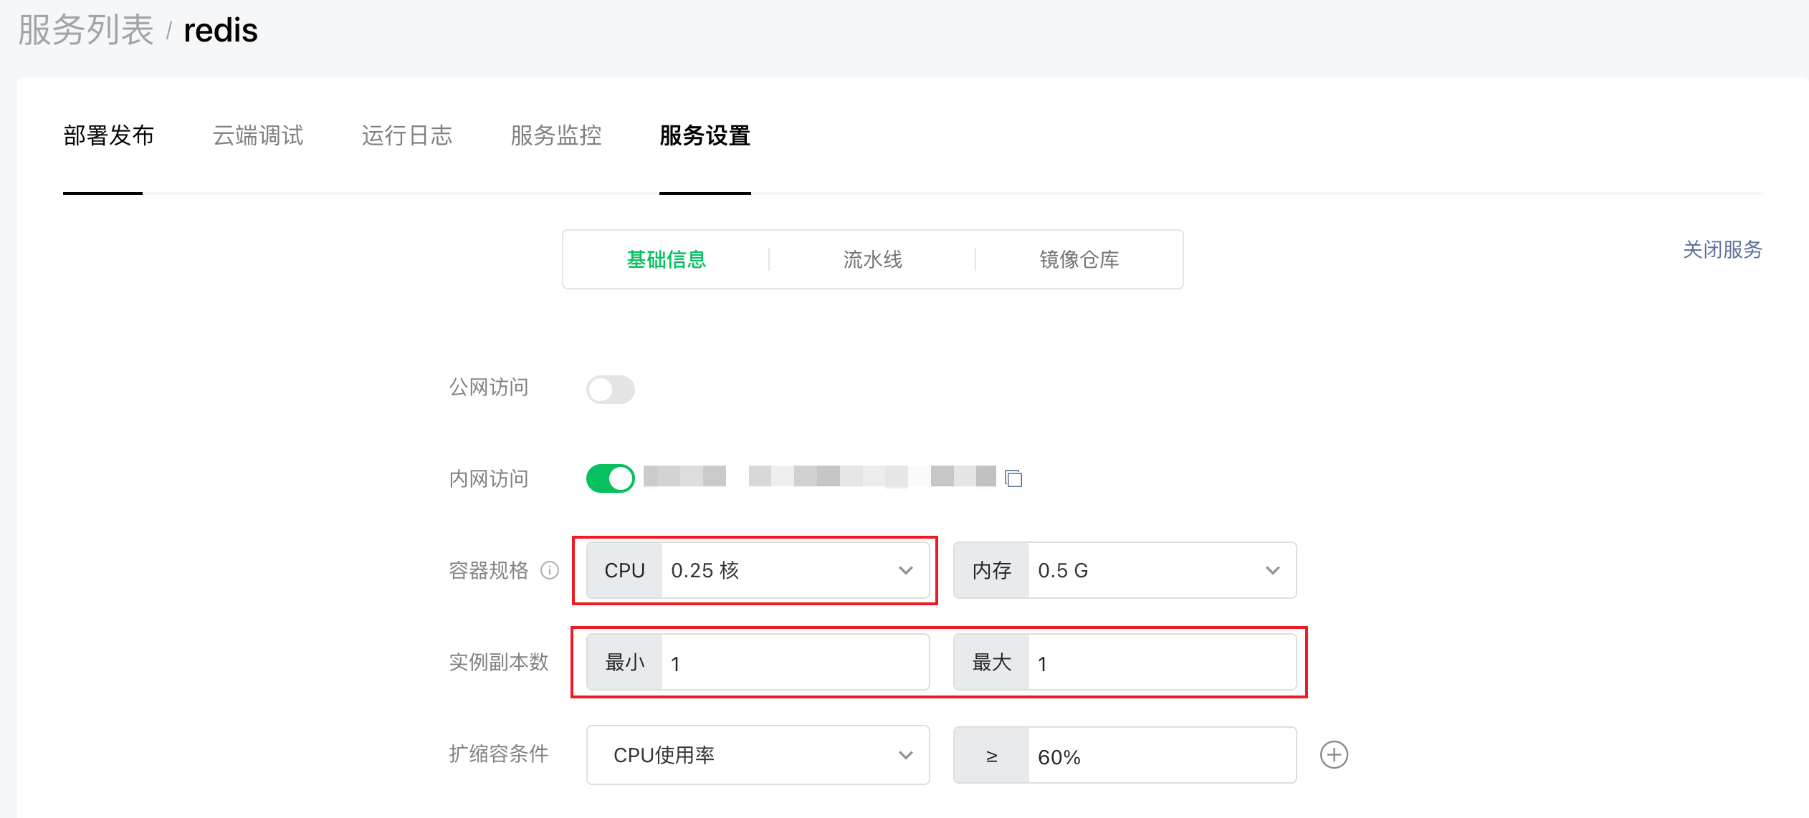Click the 最小 instance count input field

coord(794,663)
